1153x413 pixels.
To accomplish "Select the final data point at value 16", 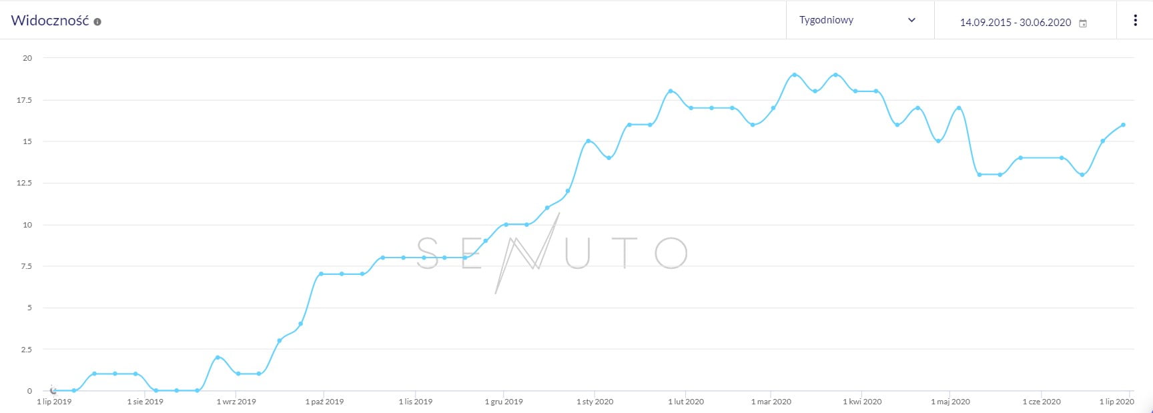I will coord(1123,125).
